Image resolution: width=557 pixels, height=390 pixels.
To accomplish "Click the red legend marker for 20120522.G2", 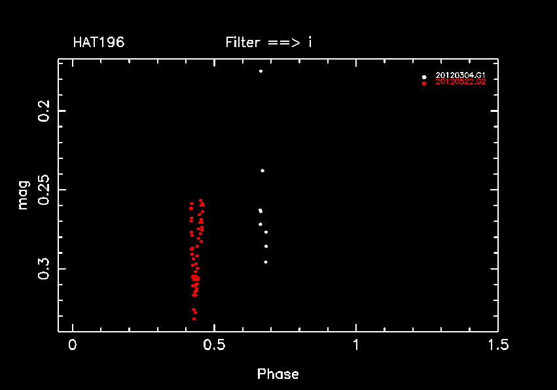I will 424,83.
